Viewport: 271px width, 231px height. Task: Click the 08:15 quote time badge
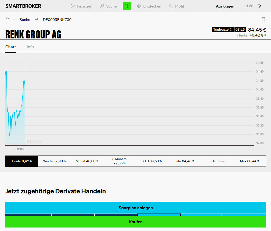pyautogui.click(x=240, y=30)
